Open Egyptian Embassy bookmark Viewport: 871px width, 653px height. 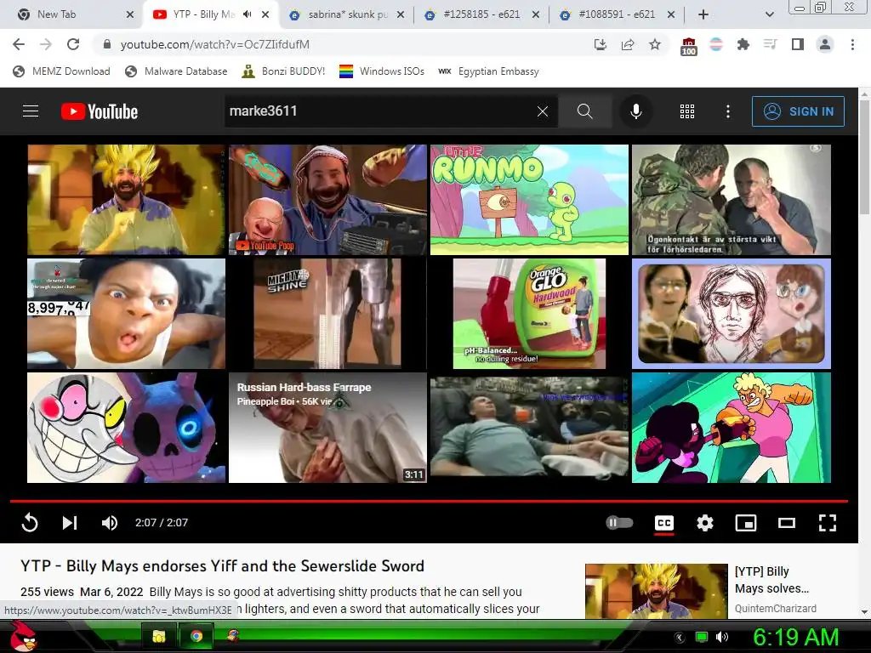tap(488, 71)
